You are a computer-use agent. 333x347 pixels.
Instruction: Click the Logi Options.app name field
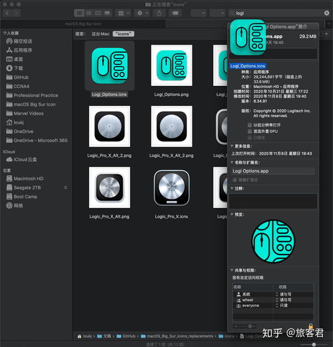(273, 171)
